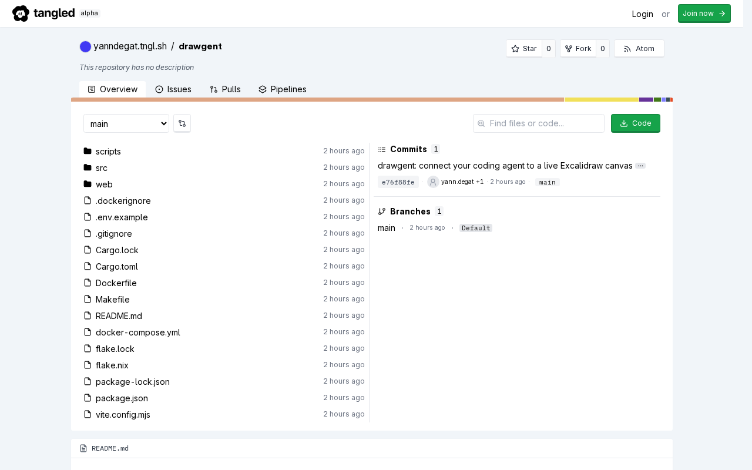Click the Dockerfile file icon
The image size is (752, 470).
pos(88,283)
